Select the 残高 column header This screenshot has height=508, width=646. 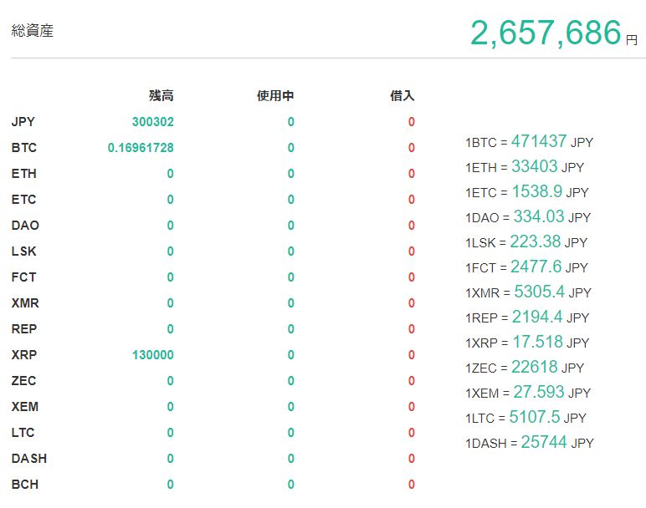pyautogui.click(x=161, y=96)
